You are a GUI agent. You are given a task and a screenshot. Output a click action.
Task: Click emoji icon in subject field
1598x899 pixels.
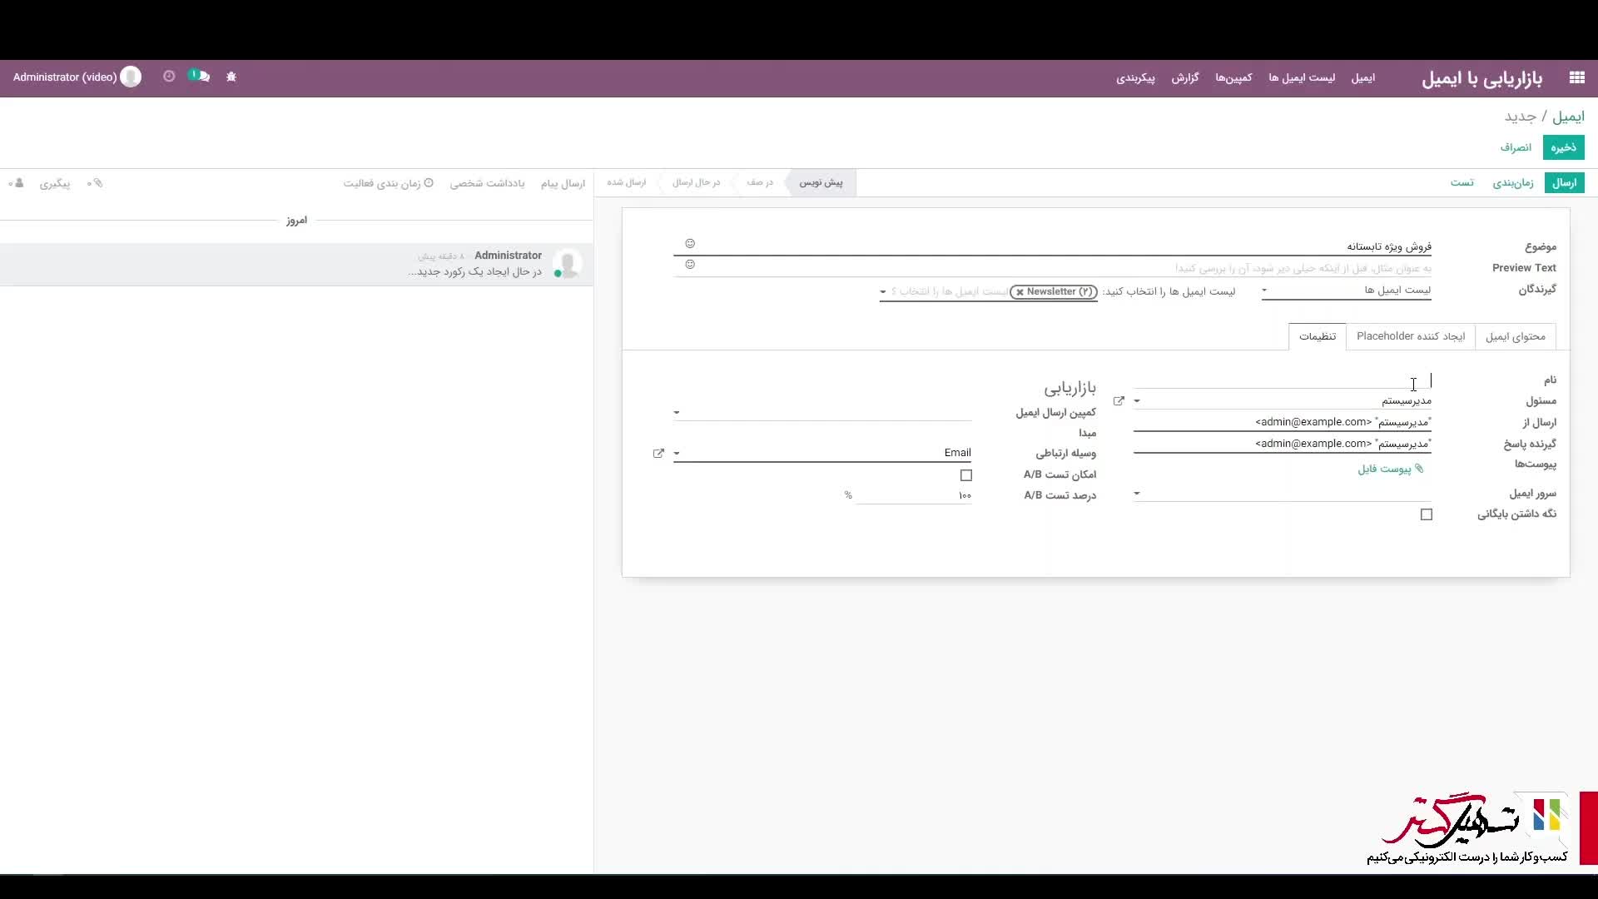(x=690, y=244)
